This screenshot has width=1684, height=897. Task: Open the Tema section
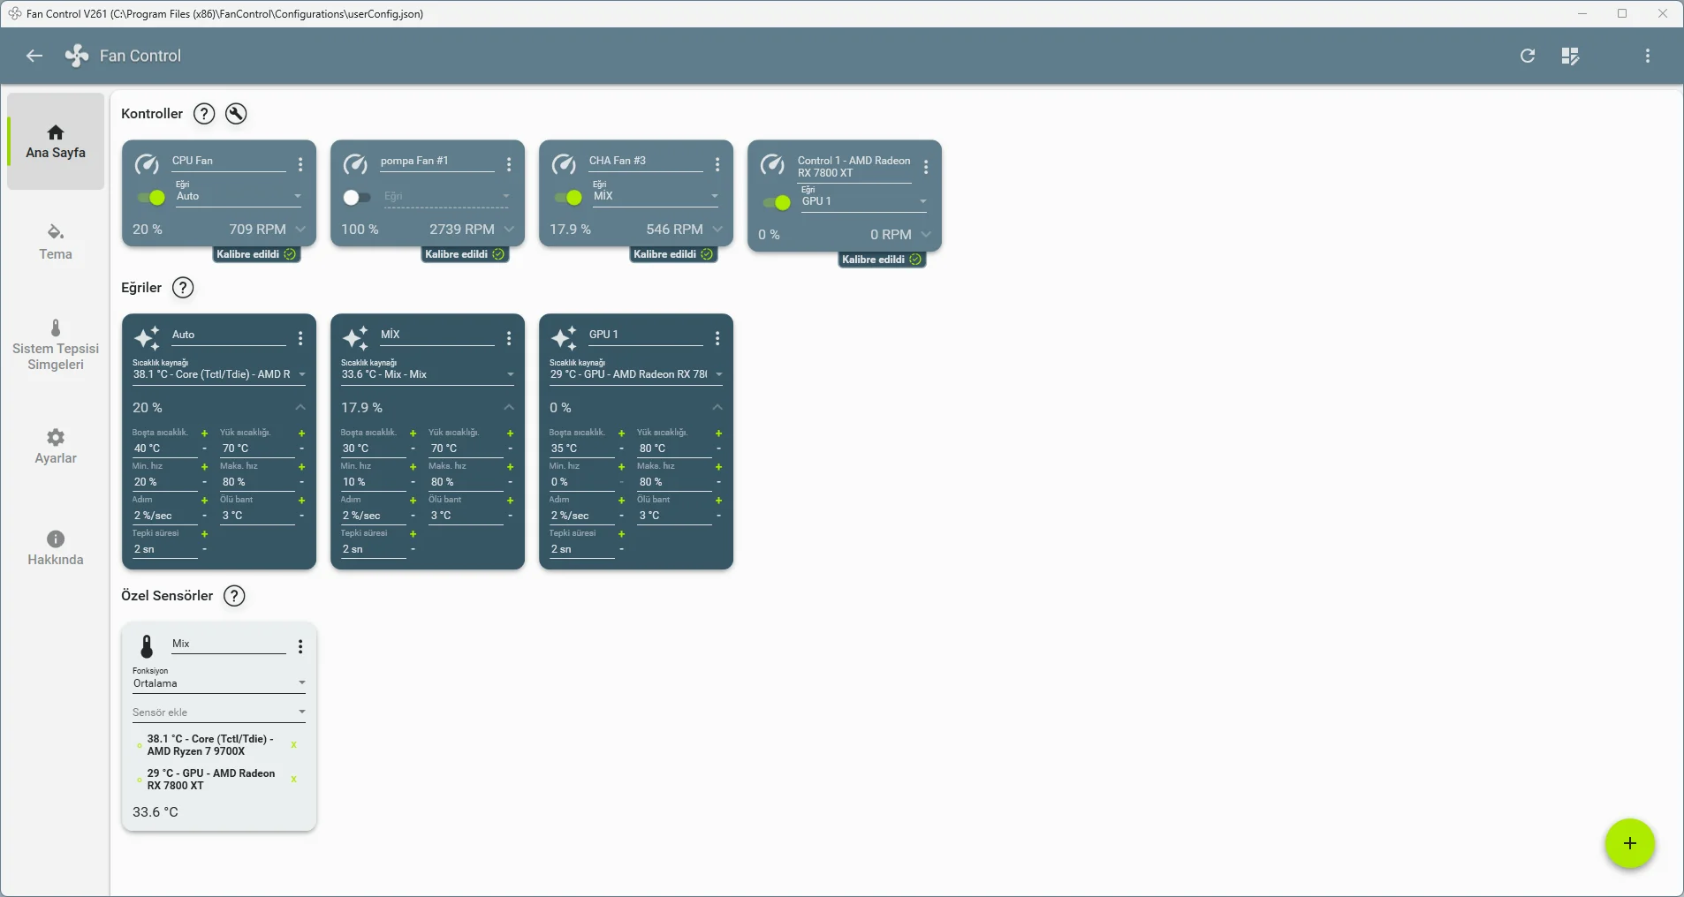[x=56, y=242]
